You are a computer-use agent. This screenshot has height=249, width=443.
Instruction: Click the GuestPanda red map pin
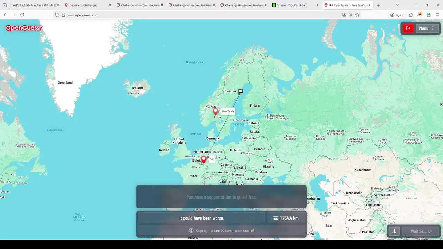point(215,111)
